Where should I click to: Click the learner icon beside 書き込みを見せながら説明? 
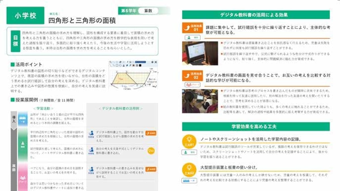pyautogui.click(x=91, y=170)
